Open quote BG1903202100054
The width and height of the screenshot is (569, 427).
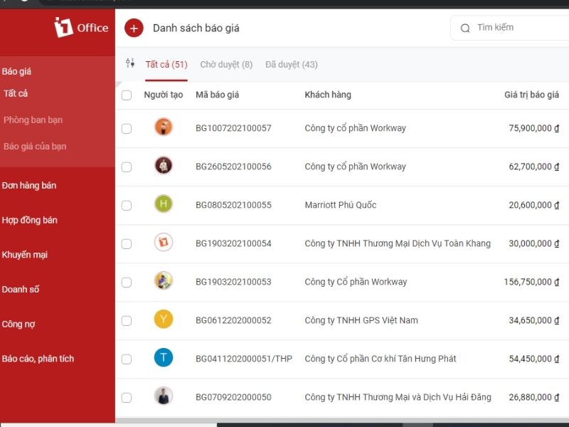(233, 243)
